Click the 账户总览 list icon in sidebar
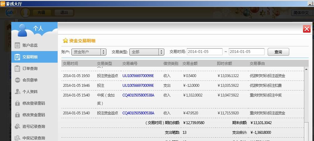The height and width of the screenshot is (141, 314). coord(18,45)
